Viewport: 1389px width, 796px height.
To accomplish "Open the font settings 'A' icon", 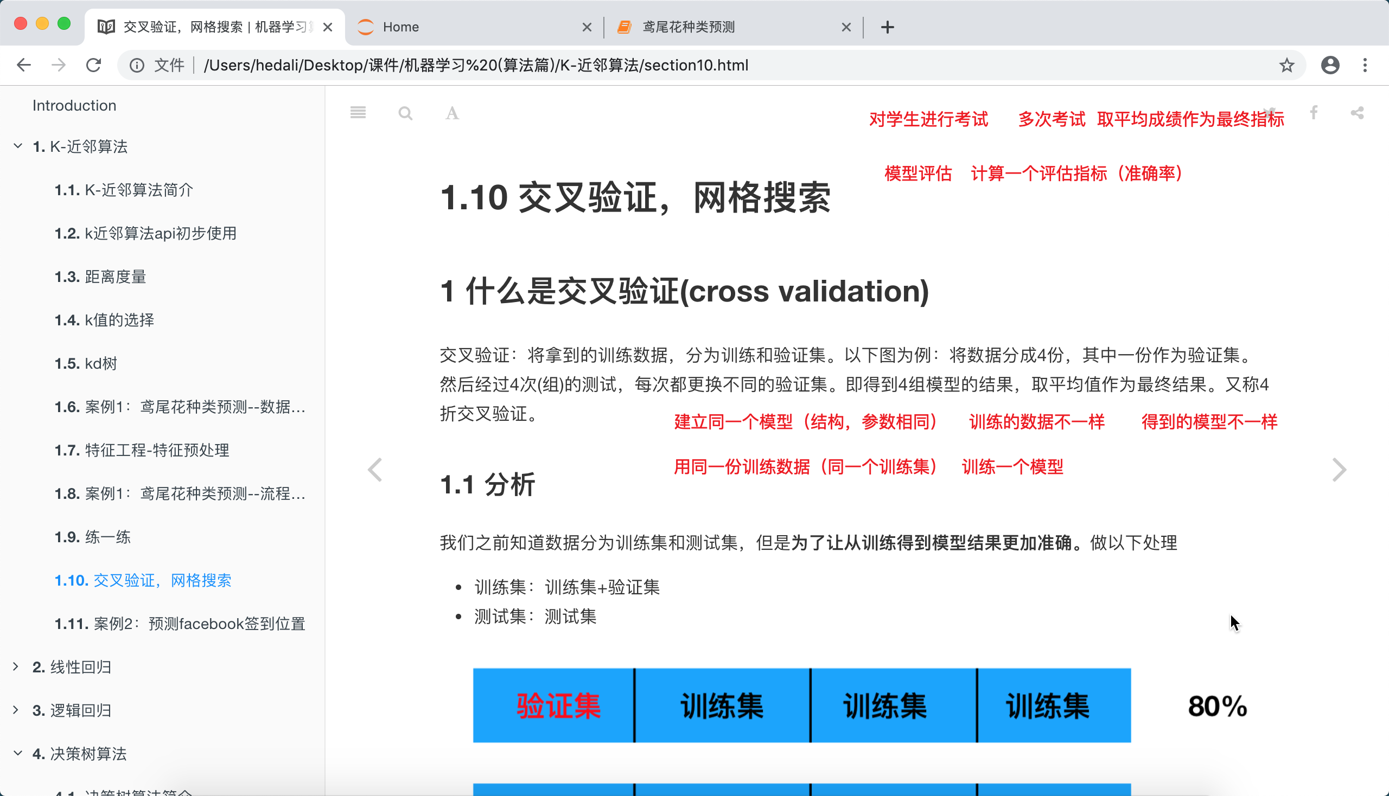I will pos(452,113).
